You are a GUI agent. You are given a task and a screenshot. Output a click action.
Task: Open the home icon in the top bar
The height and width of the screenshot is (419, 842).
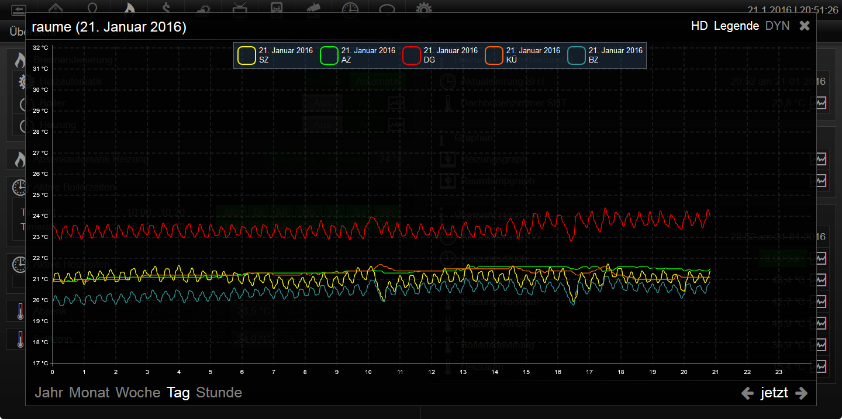tap(56, 8)
